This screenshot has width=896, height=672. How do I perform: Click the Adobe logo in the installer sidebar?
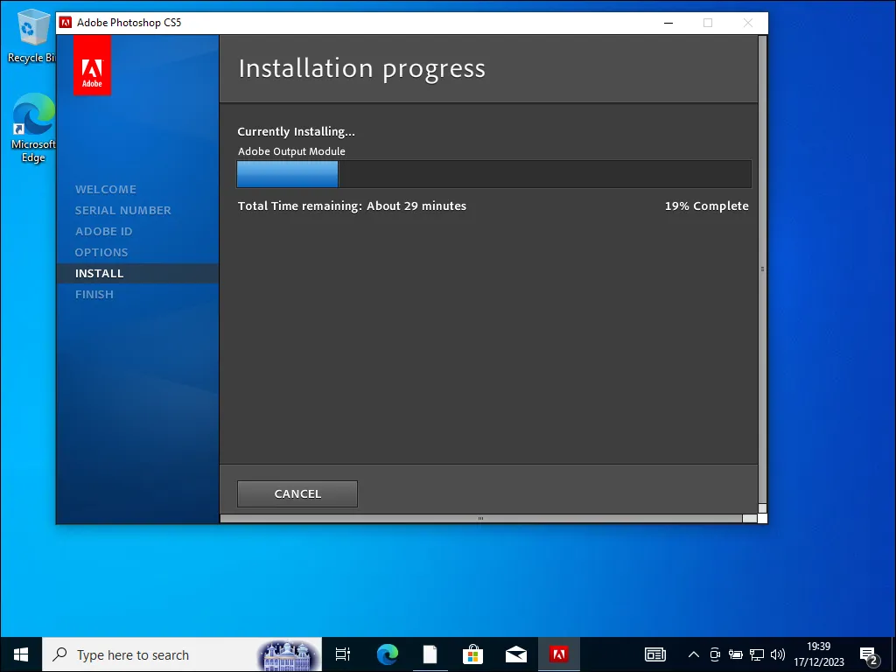(91, 65)
